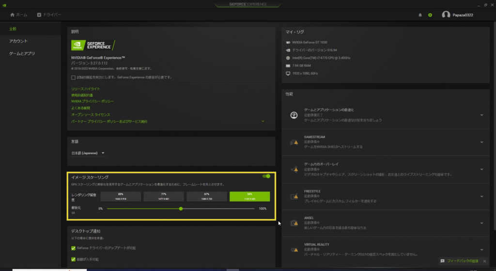Open the 日本語 (Japanese) language dropdown
This screenshot has width=496, height=271.
point(88,153)
